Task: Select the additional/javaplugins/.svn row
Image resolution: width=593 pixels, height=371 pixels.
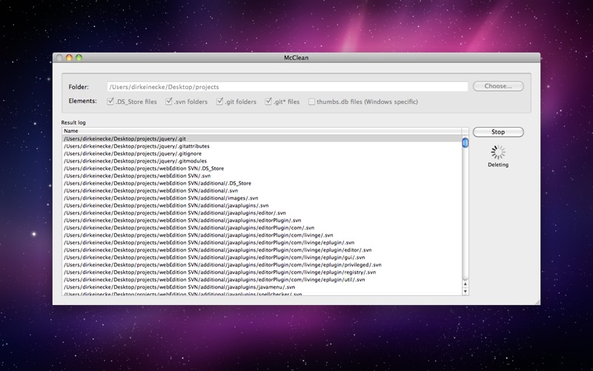Action: coord(262,206)
